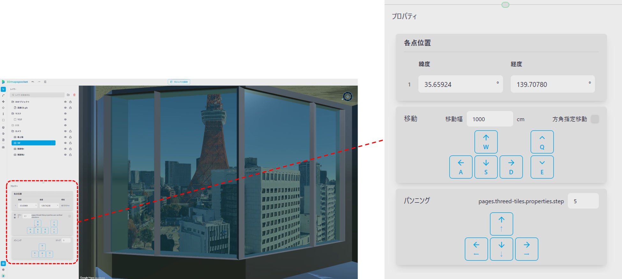Select the camera tool in left toolbar
The height and width of the screenshot is (279, 622).
pos(3,147)
